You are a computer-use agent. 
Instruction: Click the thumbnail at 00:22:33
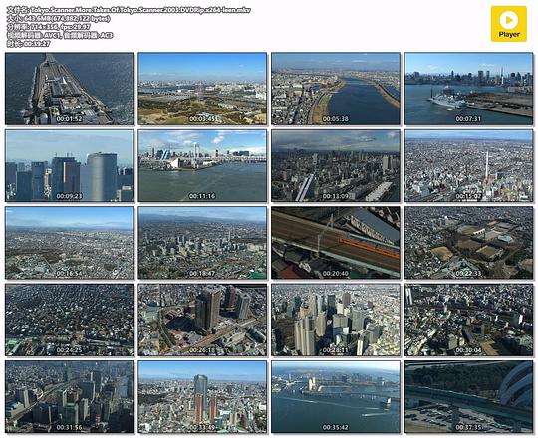[x=468, y=243]
